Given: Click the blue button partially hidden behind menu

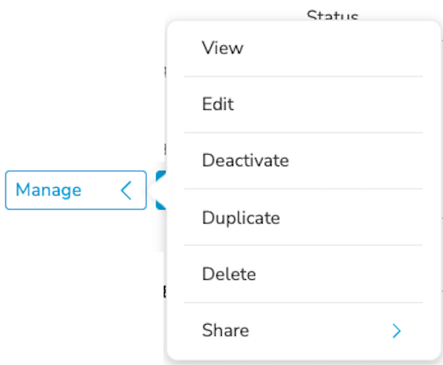Looking at the screenshot, I should point(162,190).
